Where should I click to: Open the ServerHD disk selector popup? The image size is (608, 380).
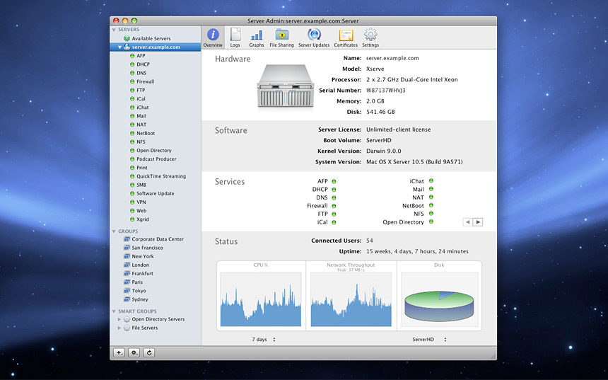429,339
